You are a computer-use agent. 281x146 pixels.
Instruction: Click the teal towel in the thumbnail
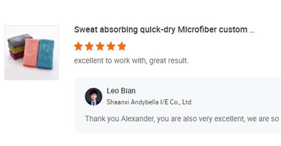tap(45, 54)
